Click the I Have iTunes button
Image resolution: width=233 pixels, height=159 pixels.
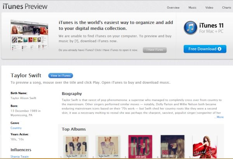pos(155,50)
